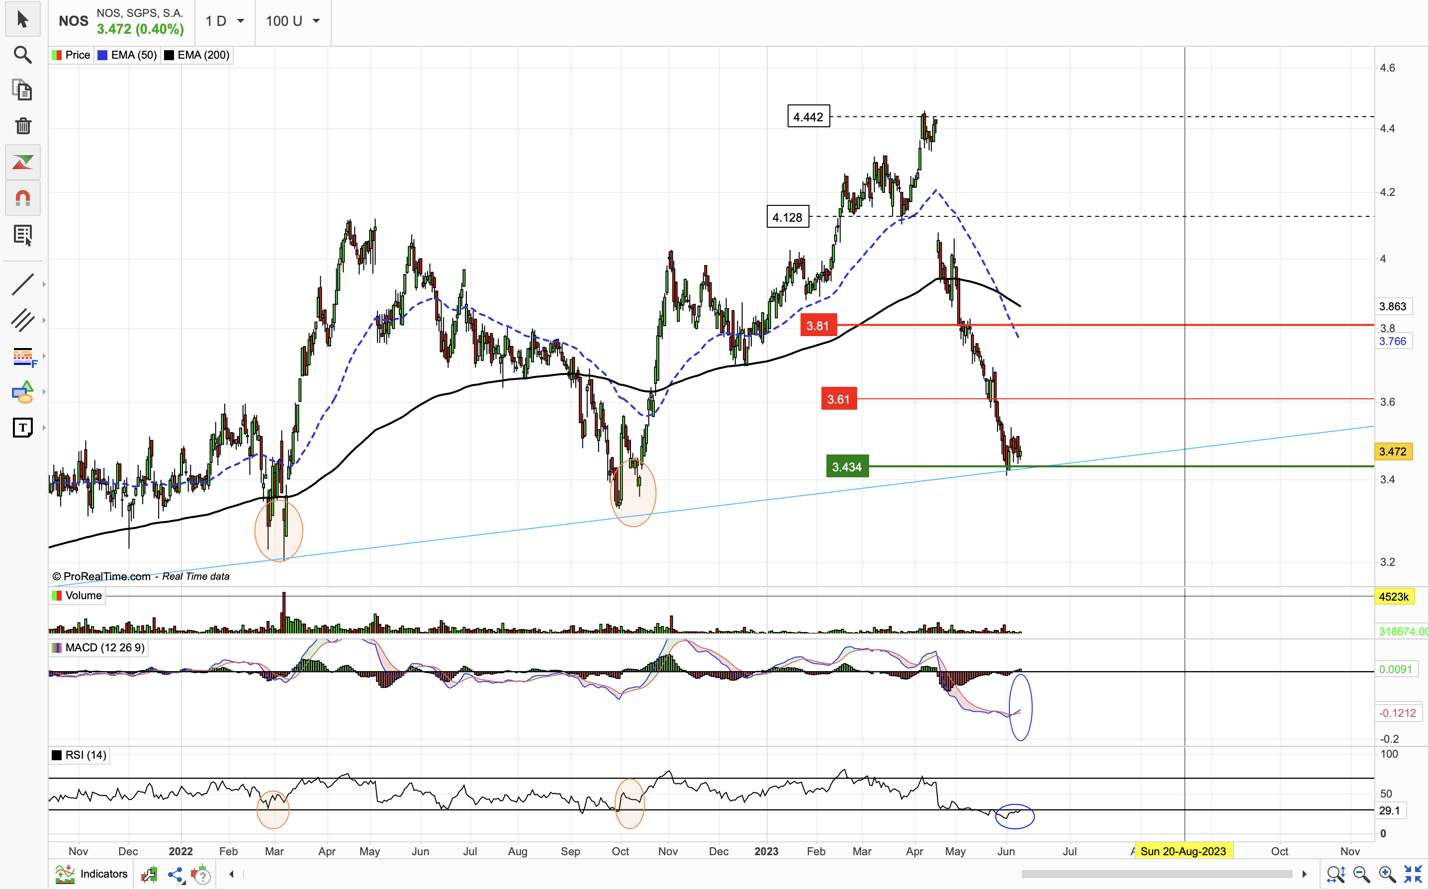Select the arrow cursor tool
Viewport: 1429px width, 890px height.
click(x=22, y=19)
